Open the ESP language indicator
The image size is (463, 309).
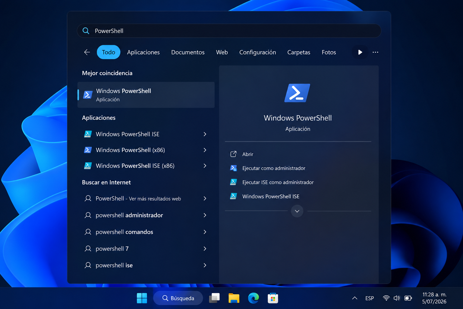point(370,298)
